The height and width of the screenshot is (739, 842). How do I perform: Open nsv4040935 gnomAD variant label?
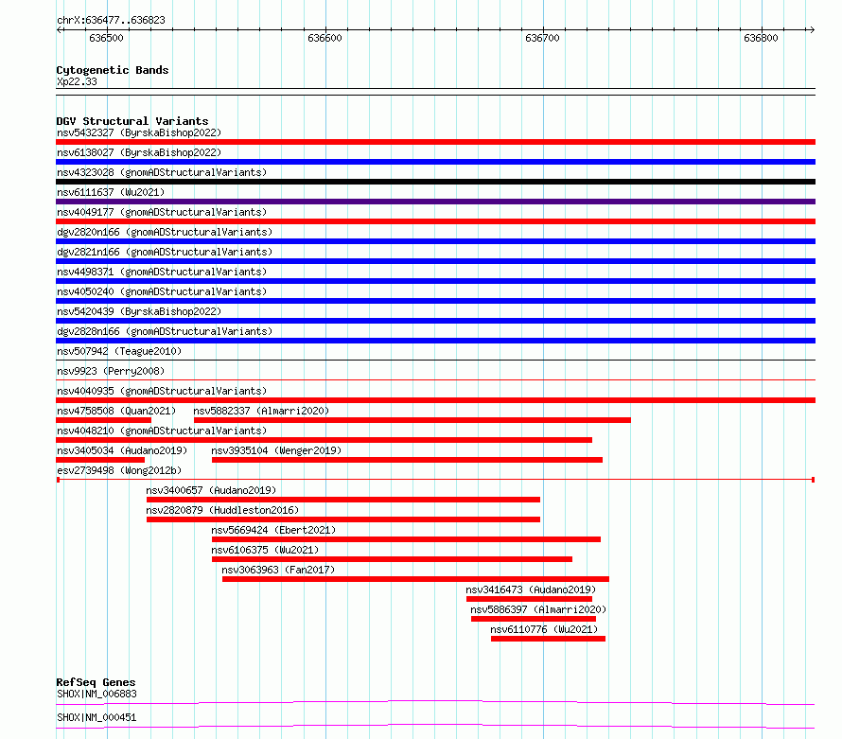pyautogui.click(x=162, y=391)
